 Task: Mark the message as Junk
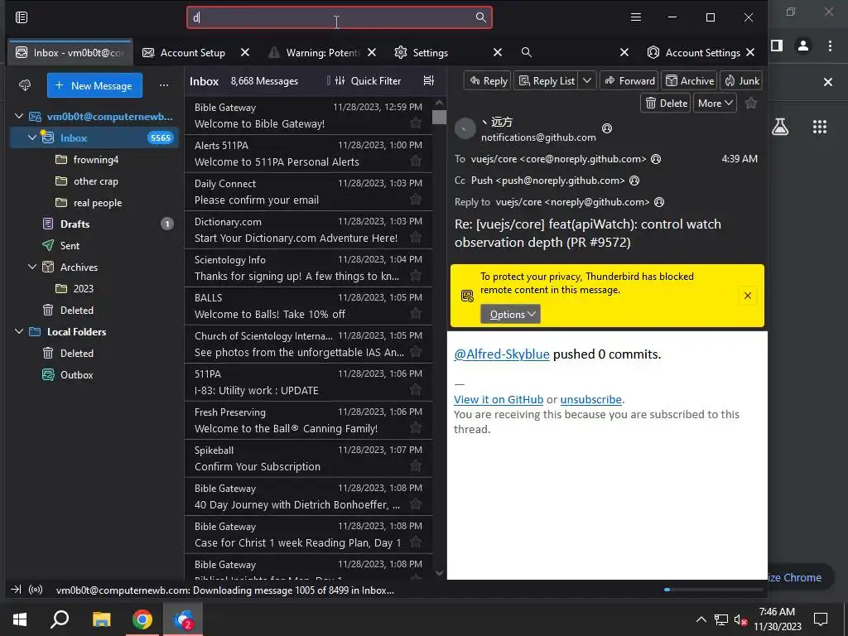pos(741,80)
